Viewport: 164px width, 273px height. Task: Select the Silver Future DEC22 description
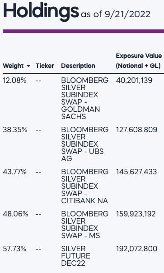(76, 256)
